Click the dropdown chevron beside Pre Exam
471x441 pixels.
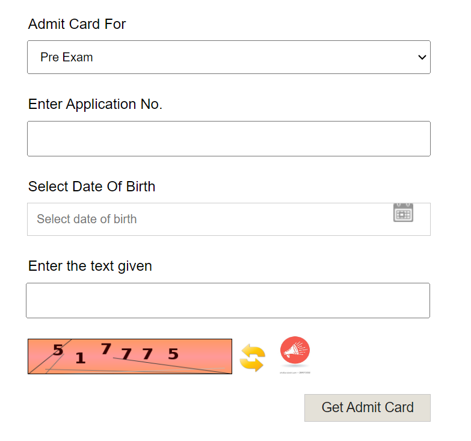tap(422, 57)
